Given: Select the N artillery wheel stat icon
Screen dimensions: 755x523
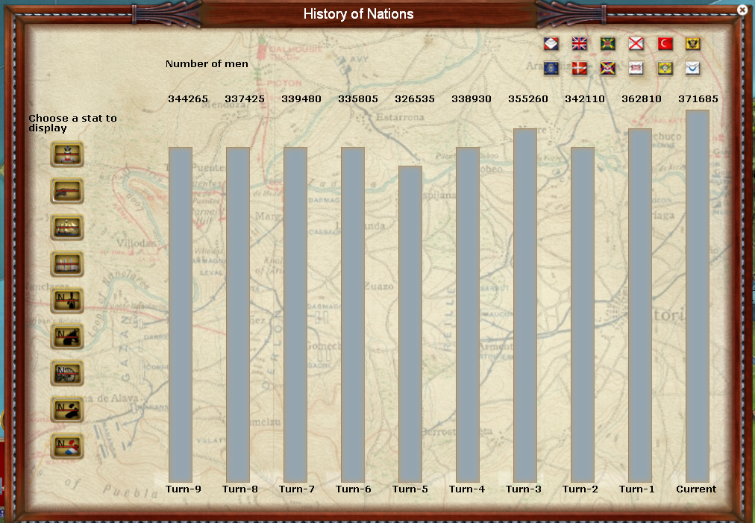Looking at the screenshot, I should point(67,373).
